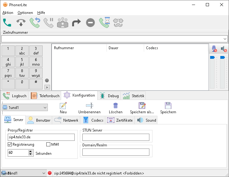The height and width of the screenshot is (177, 229).
Task: Click the Umbenennen rename icon
Action: pyautogui.click(x=90, y=106)
